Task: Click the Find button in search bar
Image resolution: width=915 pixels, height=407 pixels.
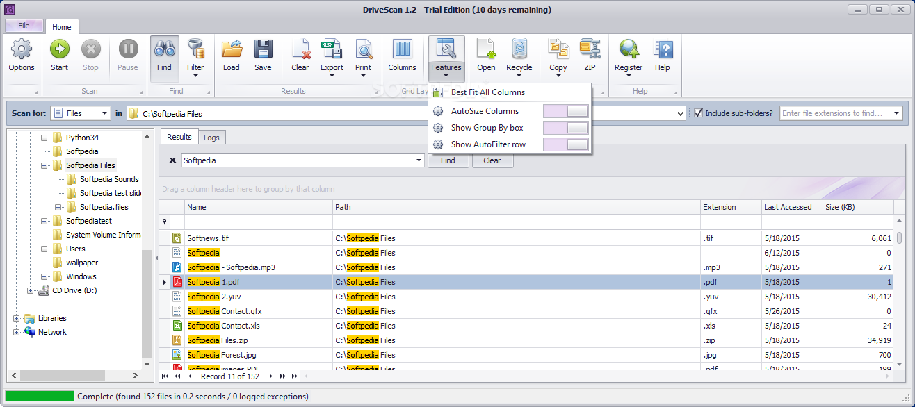Action: [x=448, y=160]
